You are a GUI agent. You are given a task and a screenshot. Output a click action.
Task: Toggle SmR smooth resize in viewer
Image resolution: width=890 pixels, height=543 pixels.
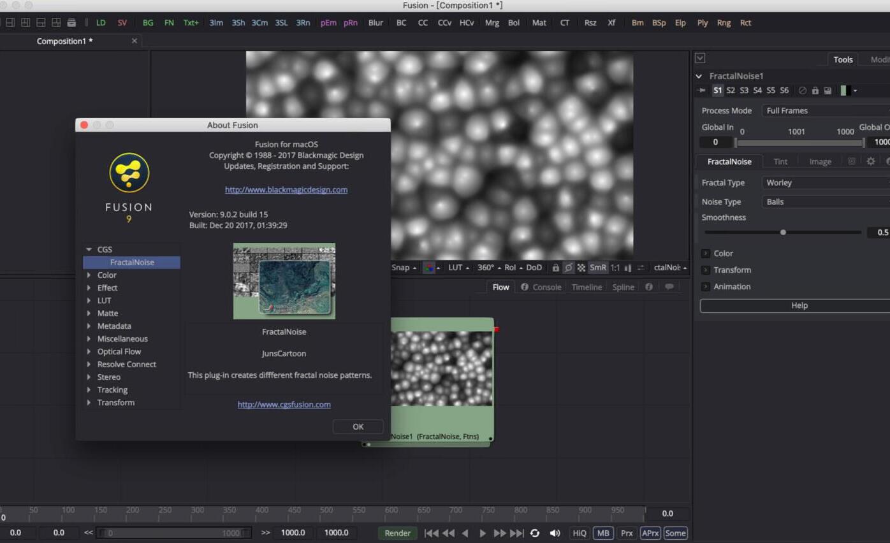(598, 268)
